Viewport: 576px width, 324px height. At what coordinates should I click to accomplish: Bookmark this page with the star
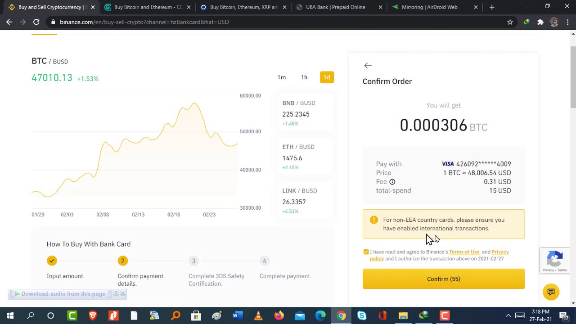coord(510,22)
